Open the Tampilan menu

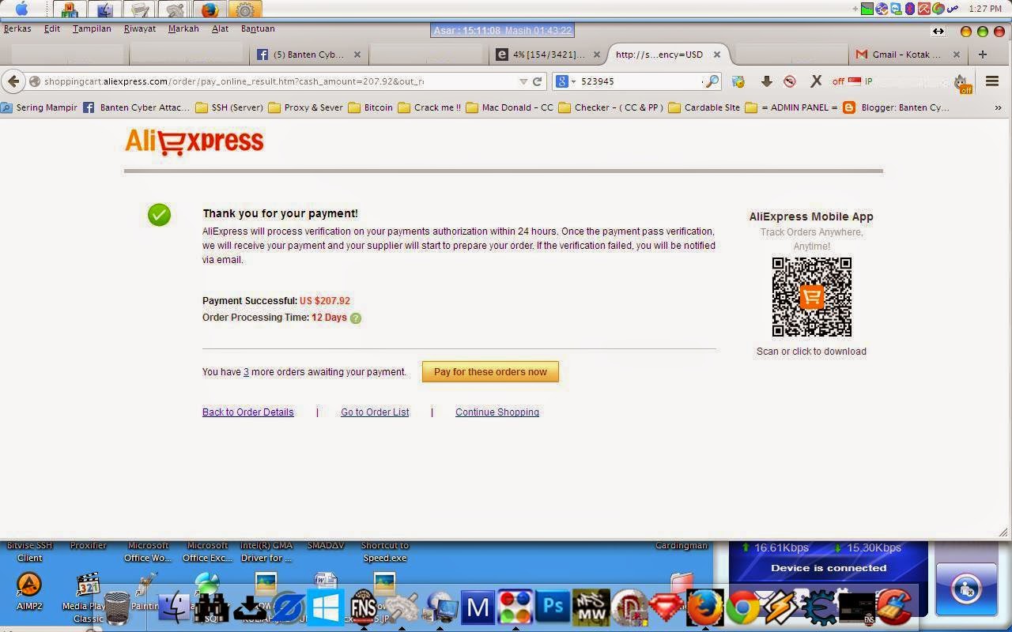click(x=92, y=28)
